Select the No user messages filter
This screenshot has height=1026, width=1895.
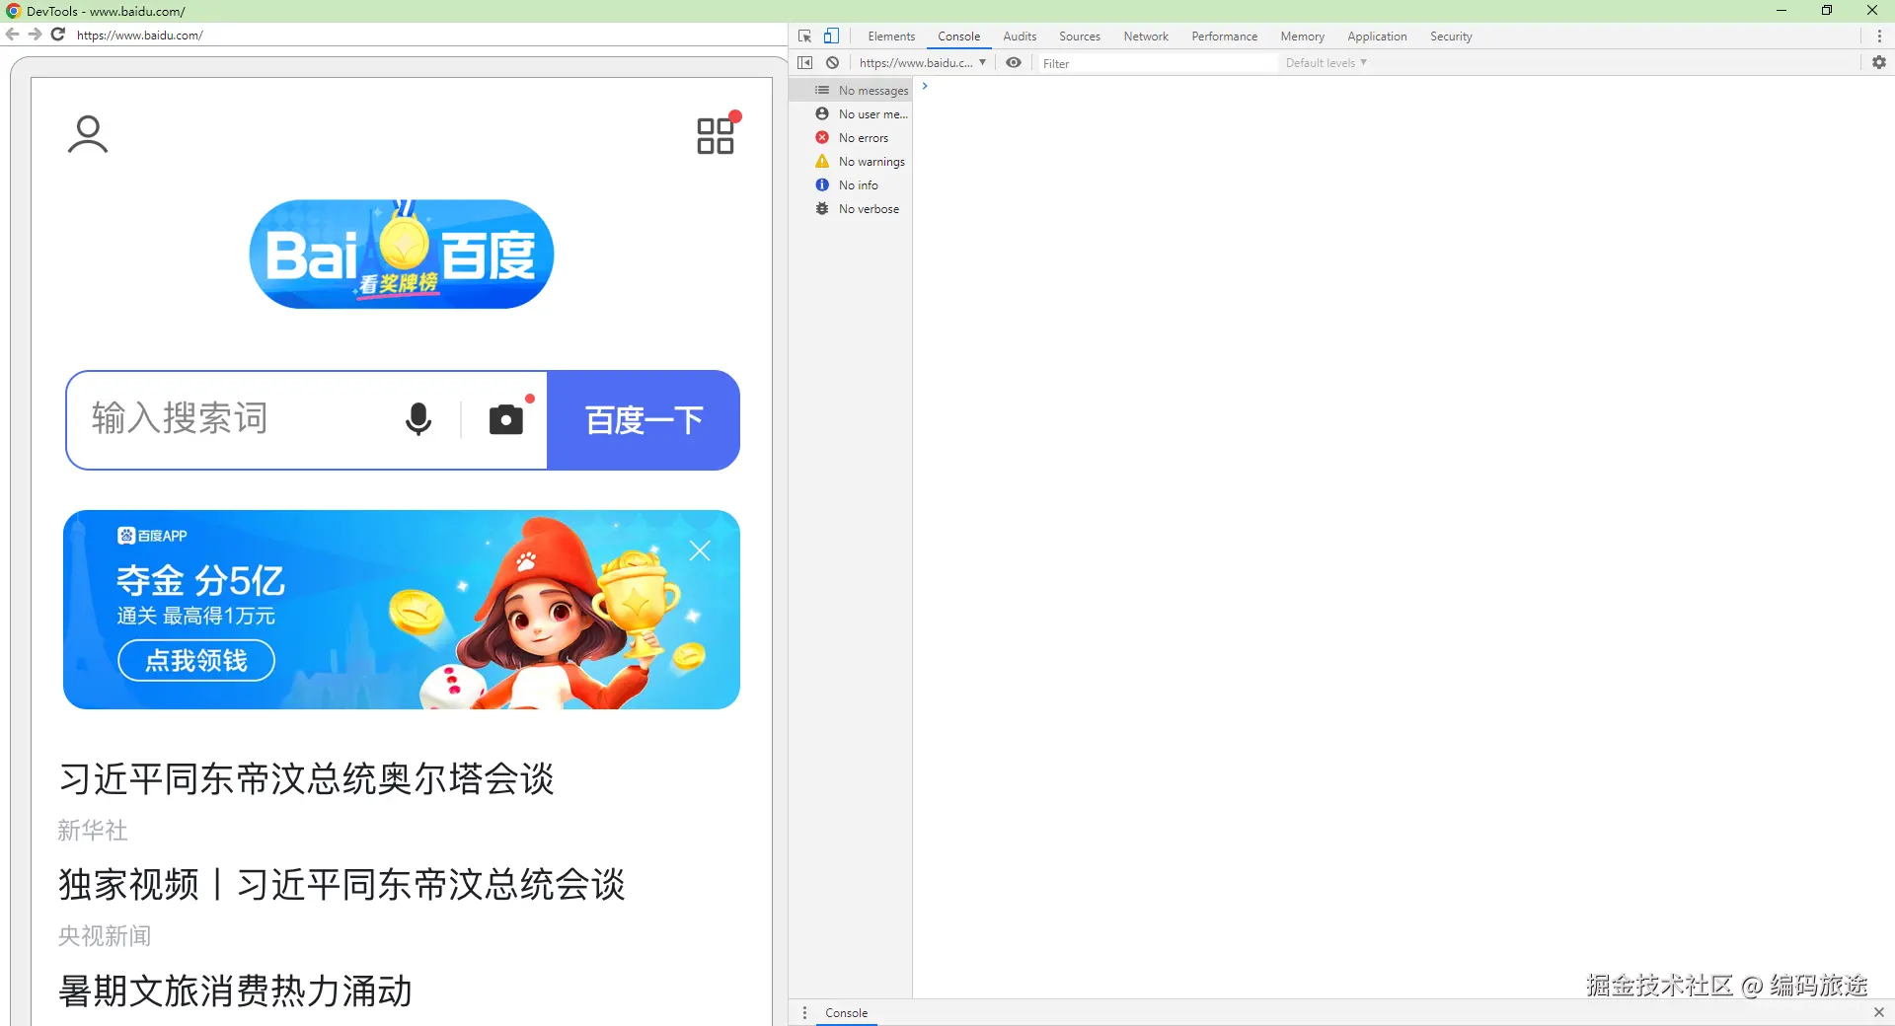tap(852, 114)
